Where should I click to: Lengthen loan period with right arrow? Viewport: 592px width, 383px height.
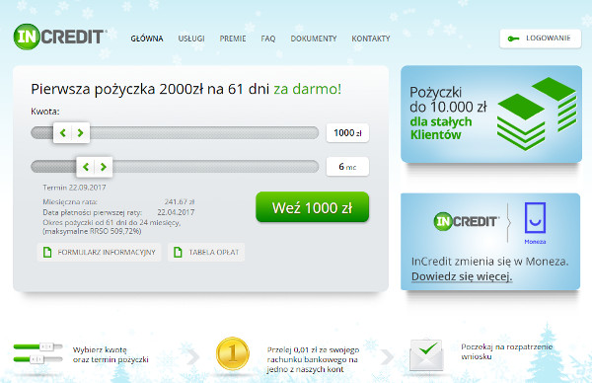[103, 167]
